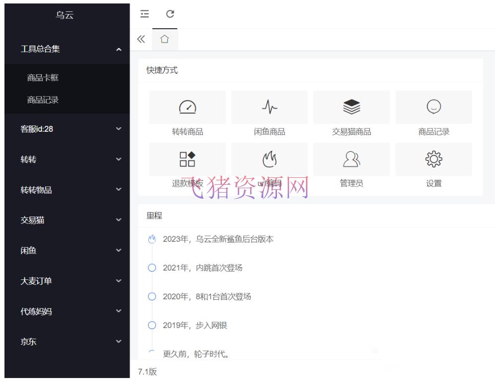Open the 闲鱼商品 pulse icon shortcut
Viewport: 495px width, 381px height.
[x=270, y=107]
